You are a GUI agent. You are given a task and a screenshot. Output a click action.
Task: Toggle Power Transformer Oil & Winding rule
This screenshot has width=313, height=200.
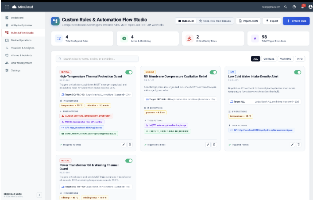tap(129, 161)
